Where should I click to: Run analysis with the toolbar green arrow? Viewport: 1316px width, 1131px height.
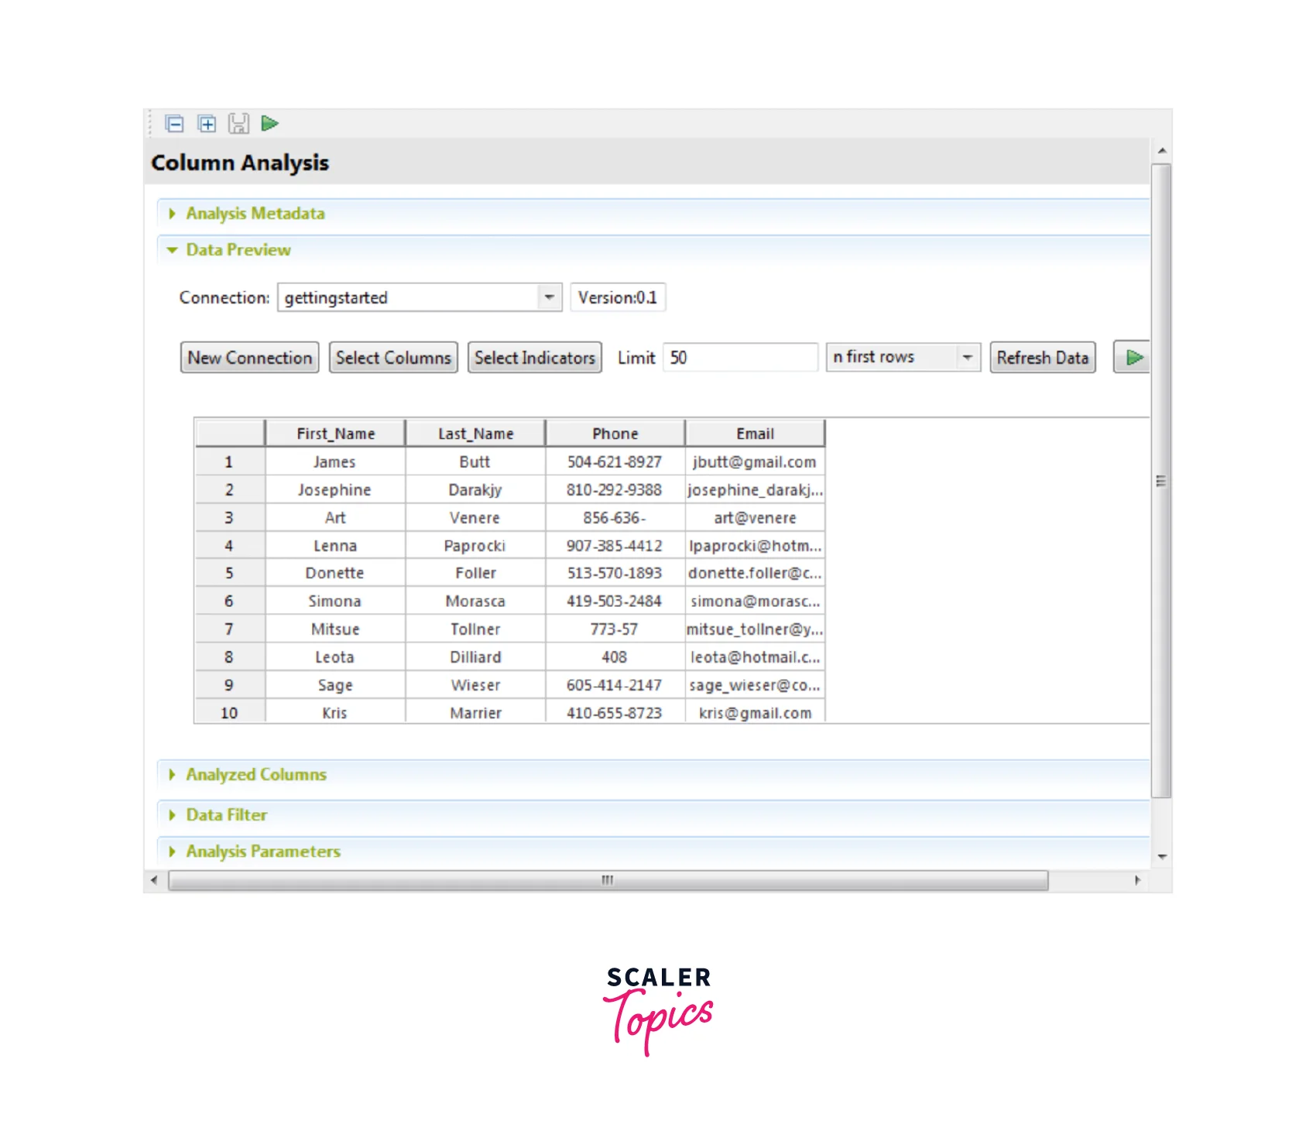coord(269,124)
